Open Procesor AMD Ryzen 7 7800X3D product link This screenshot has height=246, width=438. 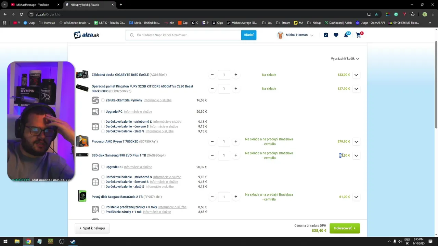(115, 141)
